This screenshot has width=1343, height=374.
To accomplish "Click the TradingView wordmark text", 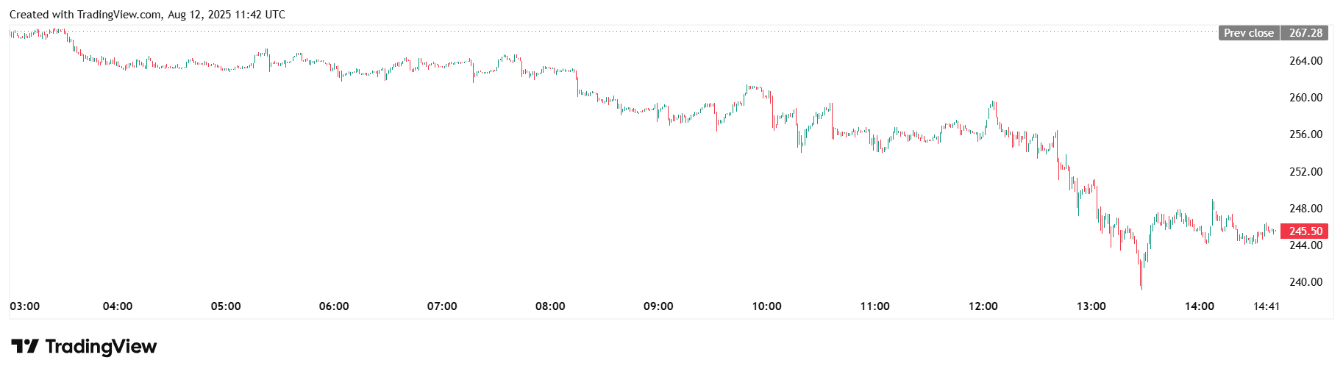I will [101, 347].
